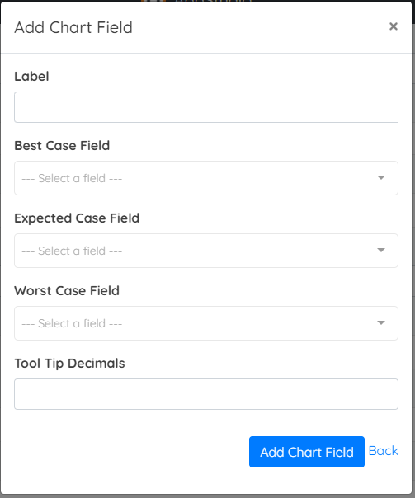Submit with the blue Add Chart Field button
415x498 pixels.
coord(307,452)
